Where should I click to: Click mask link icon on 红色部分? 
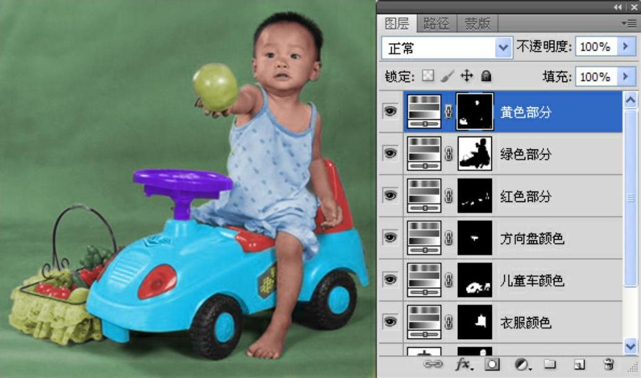click(x=449, y=196)
